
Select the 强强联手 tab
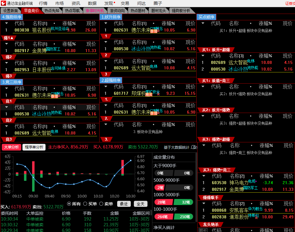(211, 197)
